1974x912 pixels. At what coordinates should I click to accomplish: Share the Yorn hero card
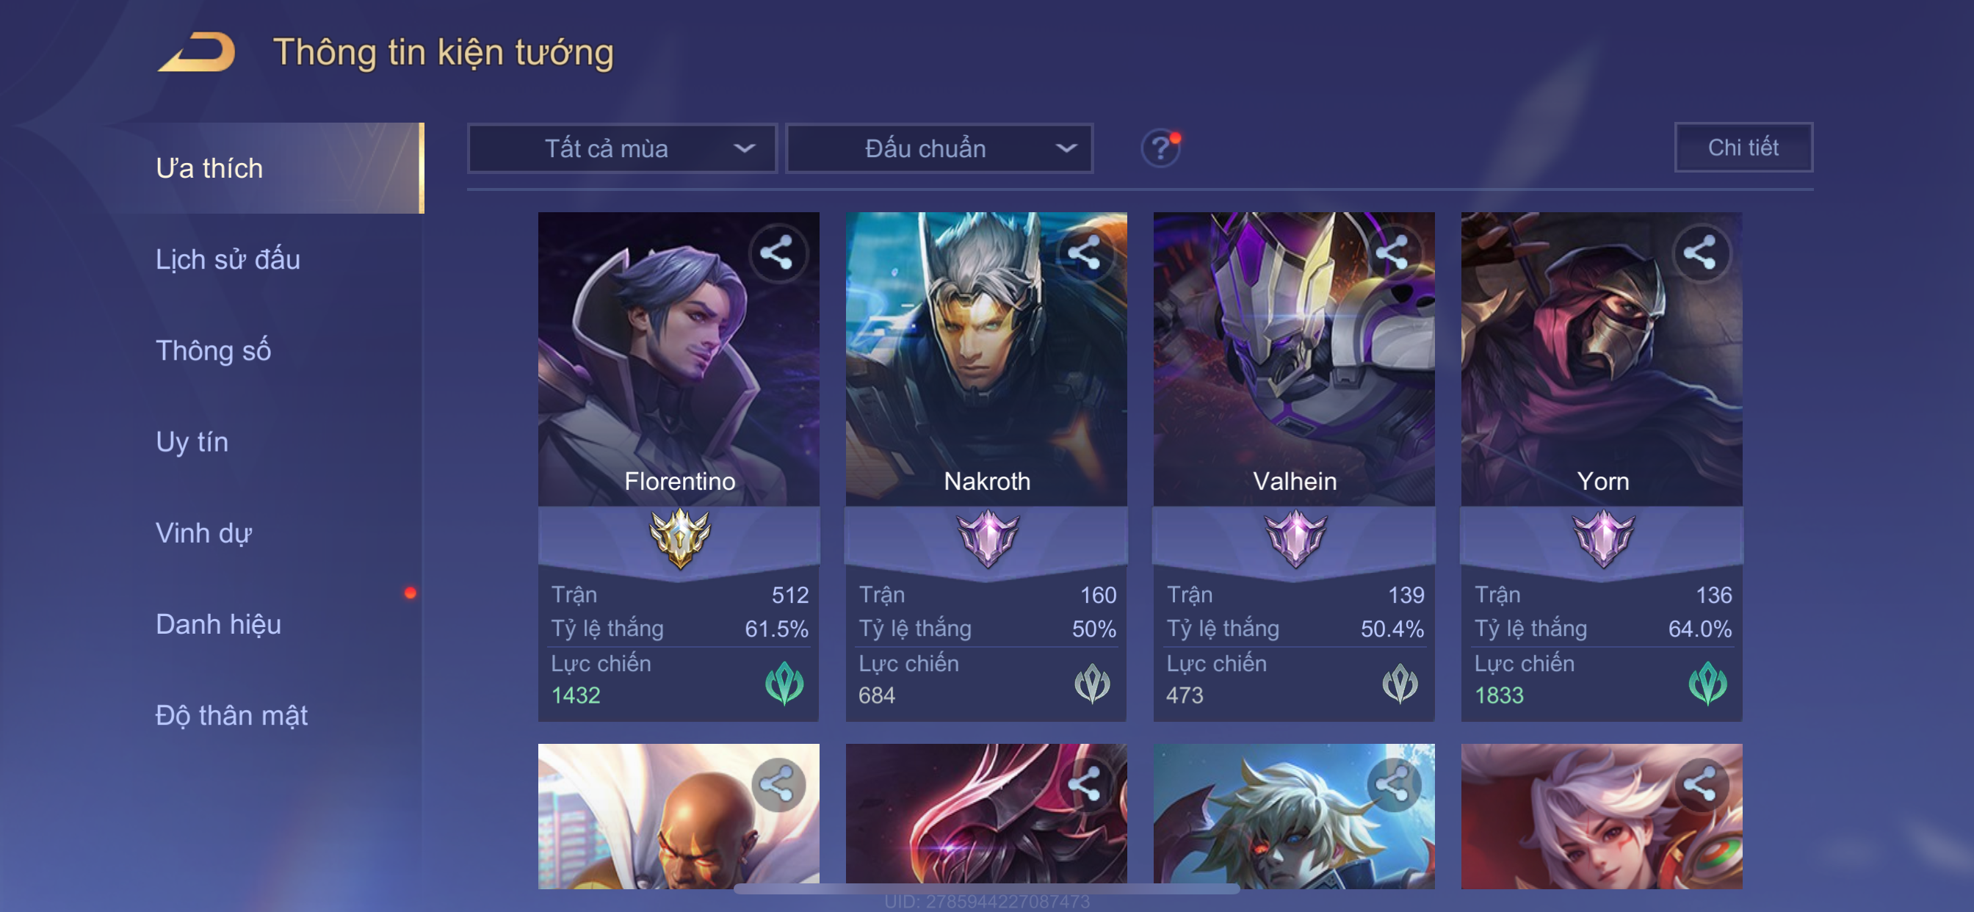pos(1699,252)
